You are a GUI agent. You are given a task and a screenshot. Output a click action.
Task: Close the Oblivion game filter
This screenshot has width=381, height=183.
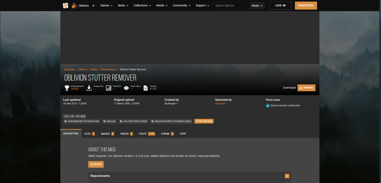tap(93, 5)
